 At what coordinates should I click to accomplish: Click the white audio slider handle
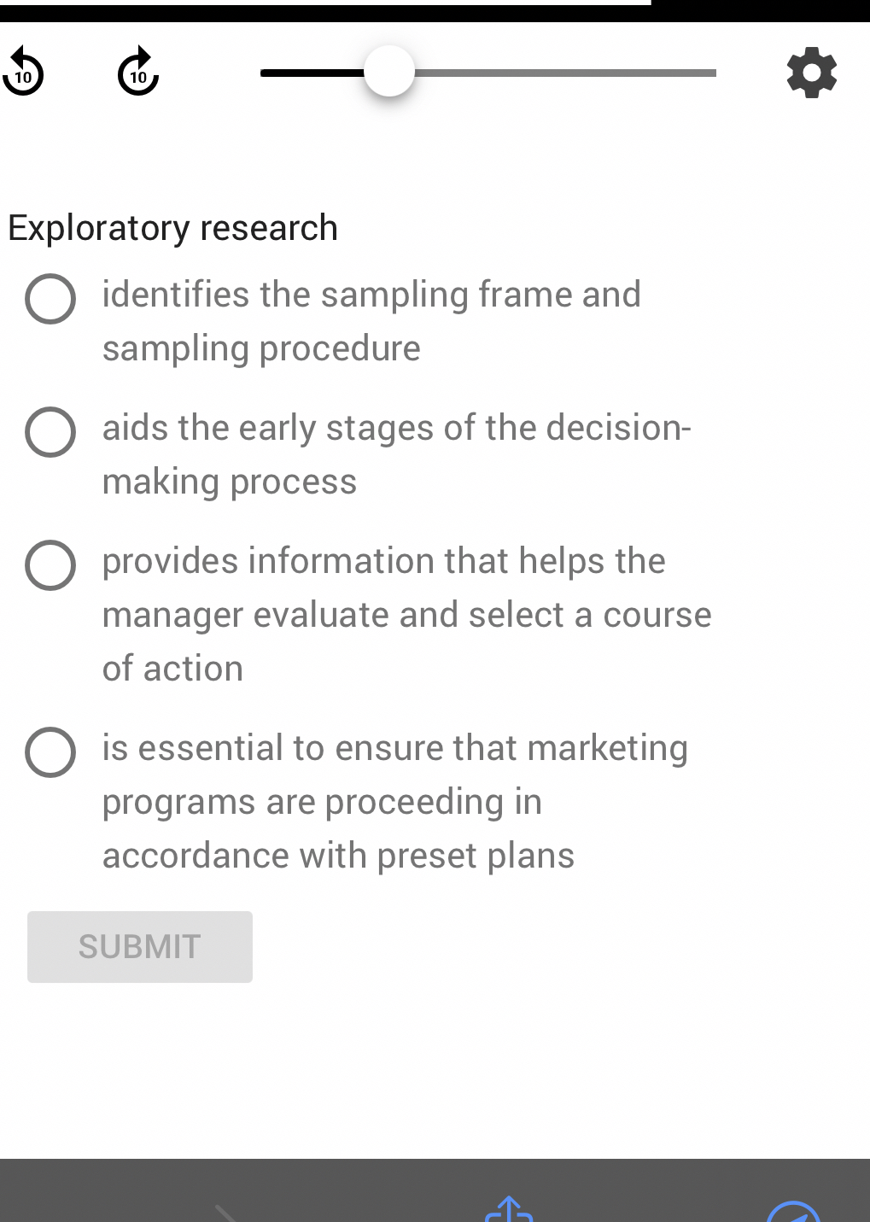389,73
